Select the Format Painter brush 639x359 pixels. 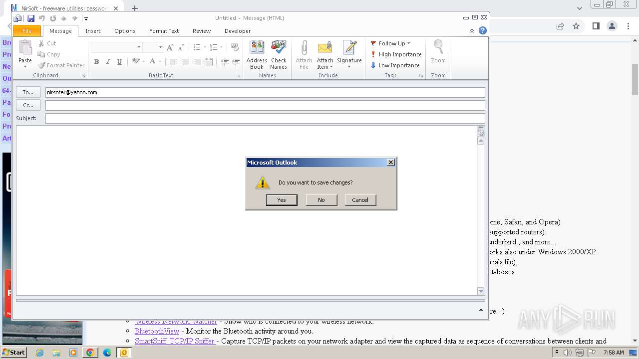tap(61, 65)
